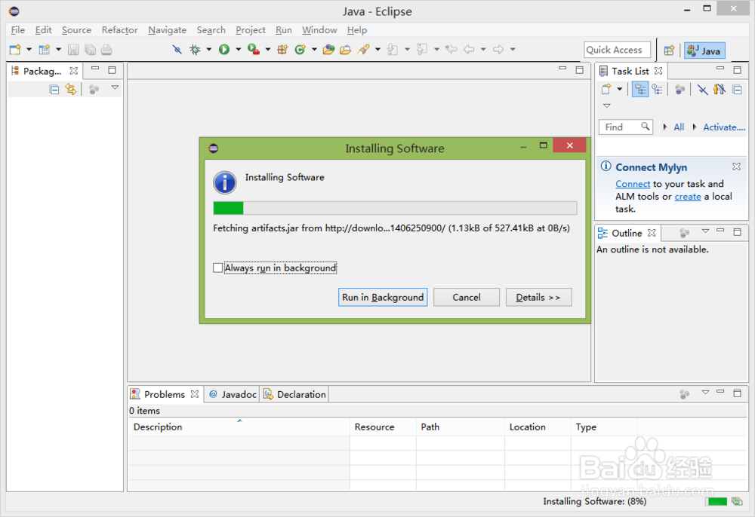
Task: Open the Search dropdown arrow
Action: pos(377,50)
